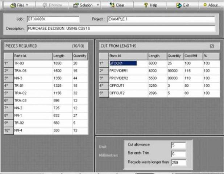Click row header 10 in Pieces Required
224x174 pixels.
click(9, 130)
